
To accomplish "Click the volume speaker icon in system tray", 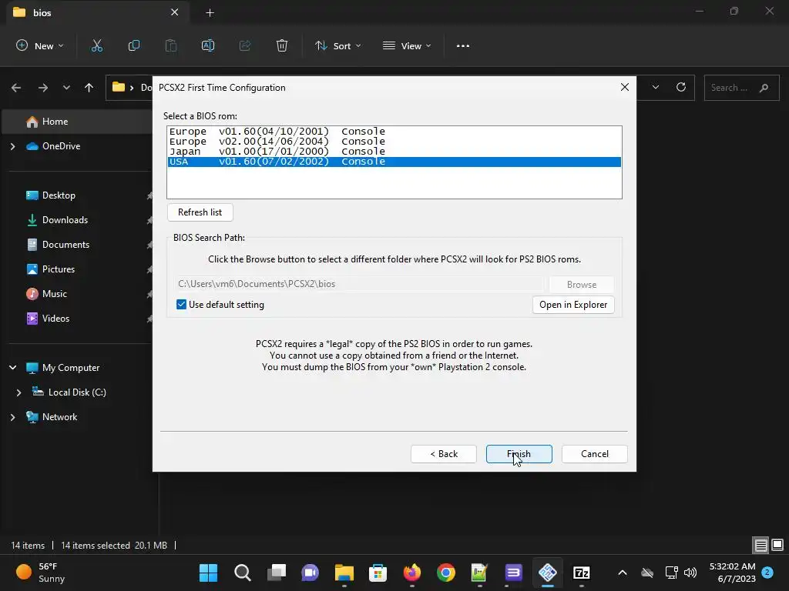I will [x=690, y=573].
